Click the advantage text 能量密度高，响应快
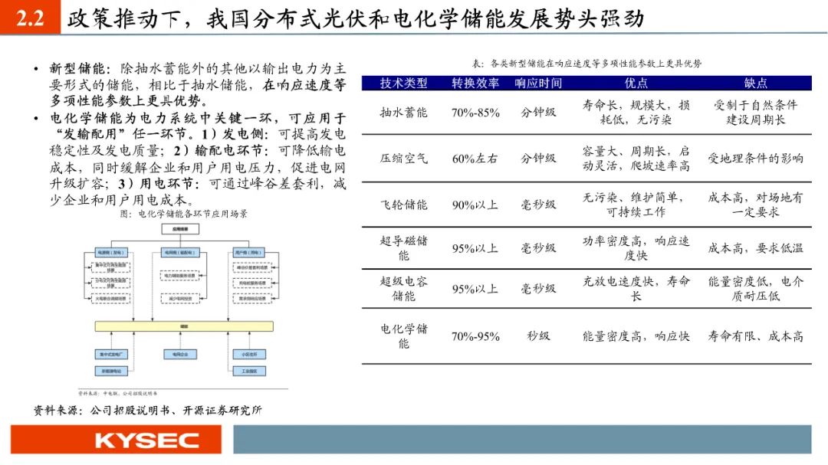The height and width of the screenshot is (465, 828). tap(636, 336)
